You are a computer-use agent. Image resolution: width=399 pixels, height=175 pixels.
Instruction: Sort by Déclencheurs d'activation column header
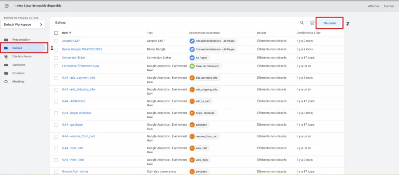point(205,33)
